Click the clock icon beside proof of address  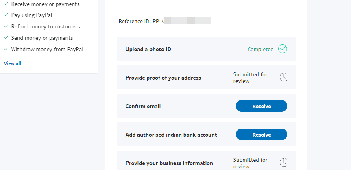coord(283,77)
